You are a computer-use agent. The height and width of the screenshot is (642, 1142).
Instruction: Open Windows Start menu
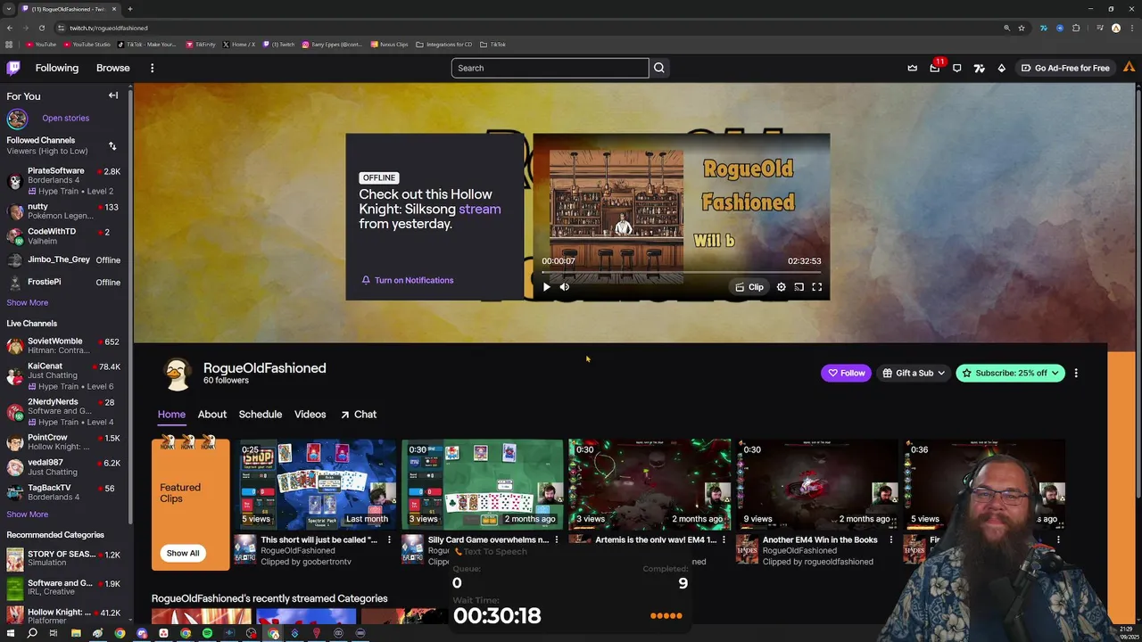point(11,633)
